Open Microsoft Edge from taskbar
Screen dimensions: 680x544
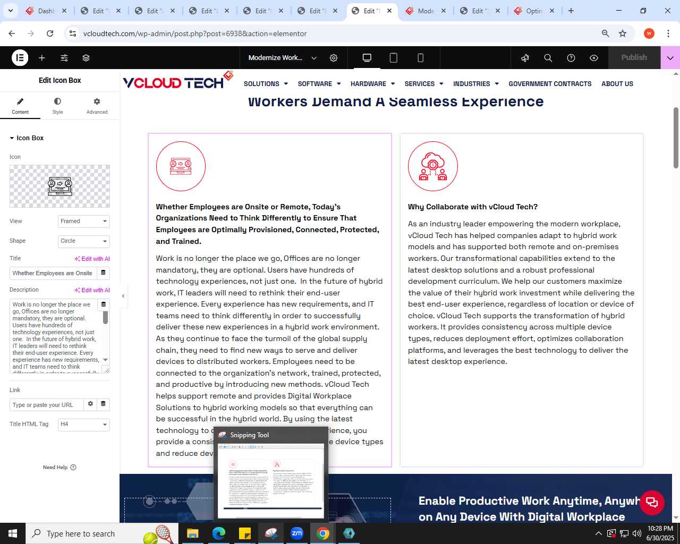click(219, 533)
